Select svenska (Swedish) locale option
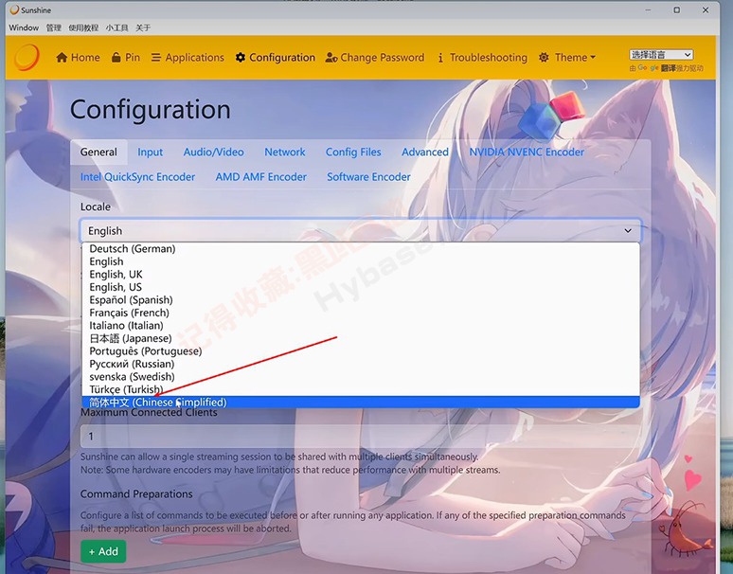This screenshot has height=574, width=733. [361, 376]
